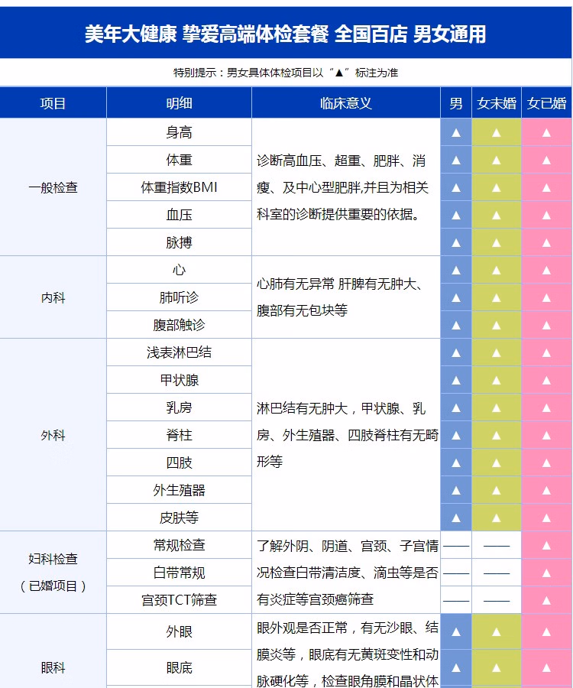
Task: Click the 外科 category cell
Action: [x=53, y=435]
